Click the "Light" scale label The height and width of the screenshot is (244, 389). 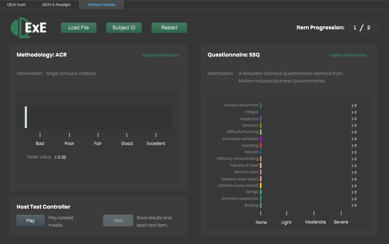[x=286, y=222]
